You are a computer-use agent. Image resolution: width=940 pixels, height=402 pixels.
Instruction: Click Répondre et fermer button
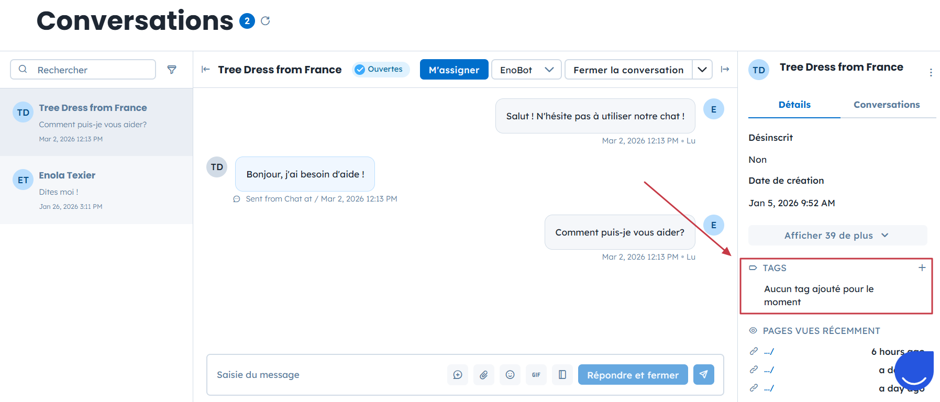pyautogui.click(x=633, y=375)
